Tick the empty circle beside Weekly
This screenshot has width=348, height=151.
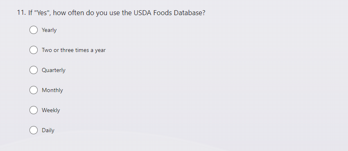(x=34, y=110)
